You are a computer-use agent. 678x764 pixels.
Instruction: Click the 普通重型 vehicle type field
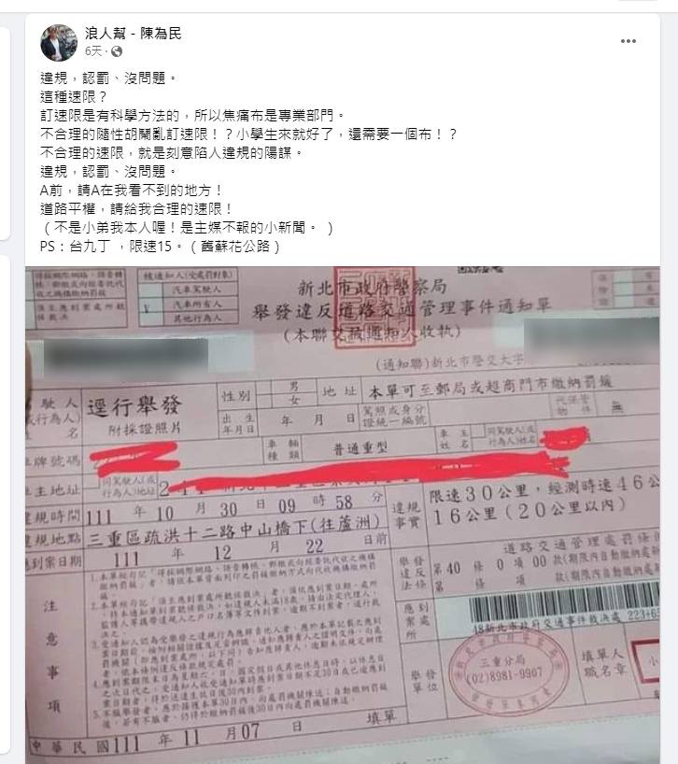pyautogui.click(x=360, y=448)
